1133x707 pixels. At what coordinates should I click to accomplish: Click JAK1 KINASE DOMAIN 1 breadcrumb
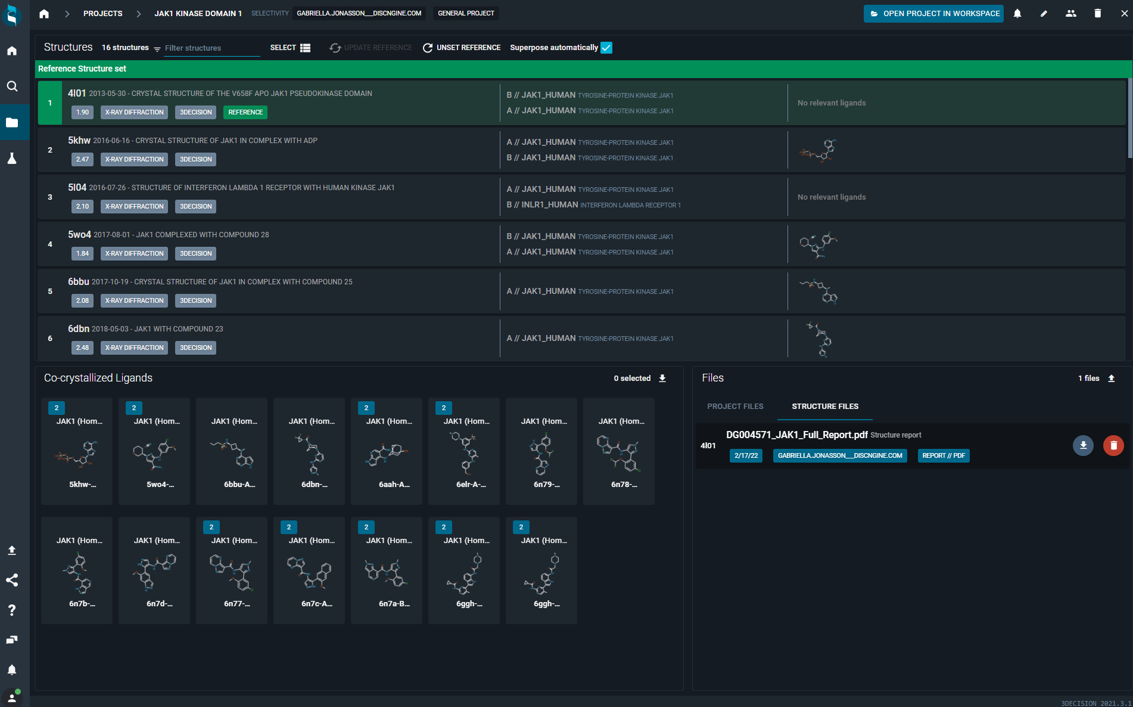198,13
